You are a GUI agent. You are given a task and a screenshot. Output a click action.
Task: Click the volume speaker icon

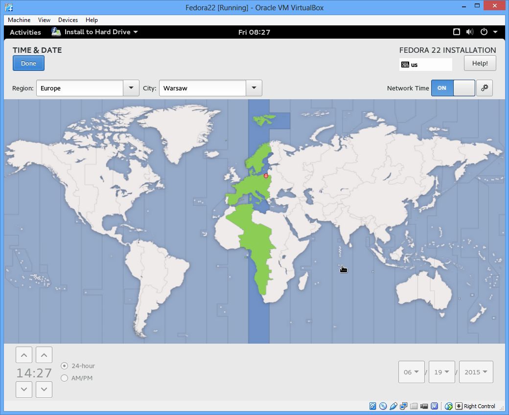[470, 32]
